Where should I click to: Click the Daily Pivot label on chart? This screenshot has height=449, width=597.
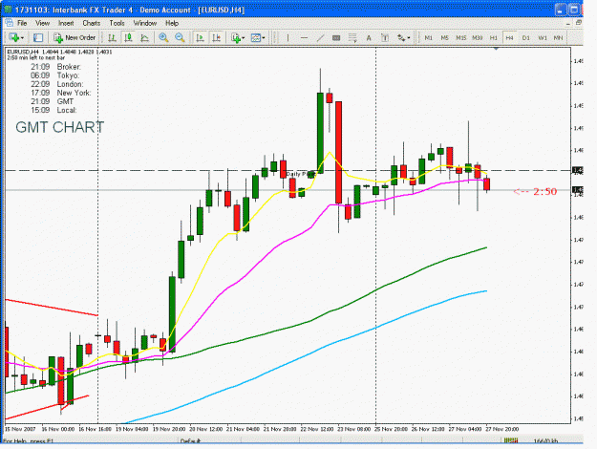pos(301,174)
